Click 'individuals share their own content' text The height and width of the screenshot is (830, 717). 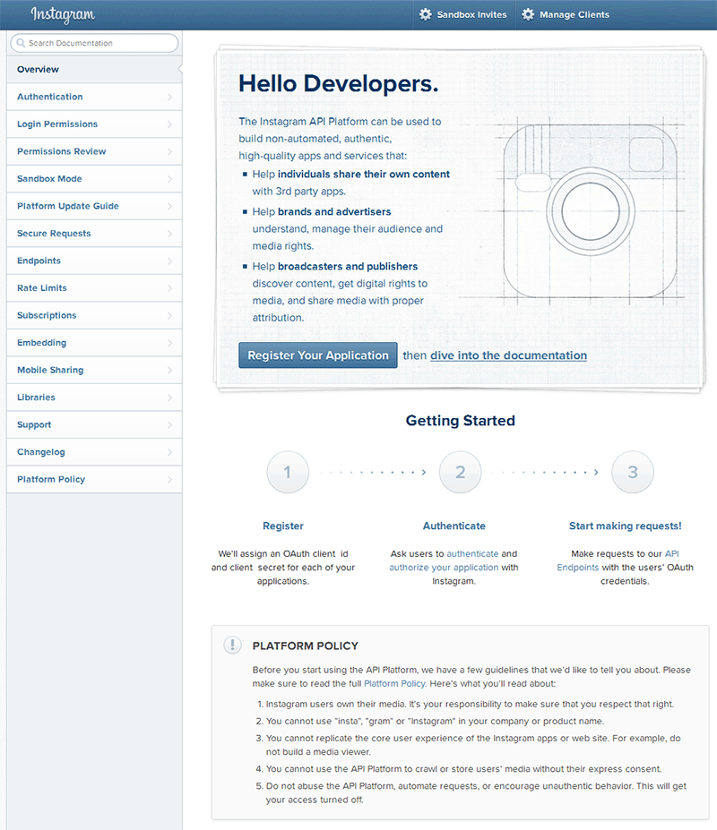[364, 175]
